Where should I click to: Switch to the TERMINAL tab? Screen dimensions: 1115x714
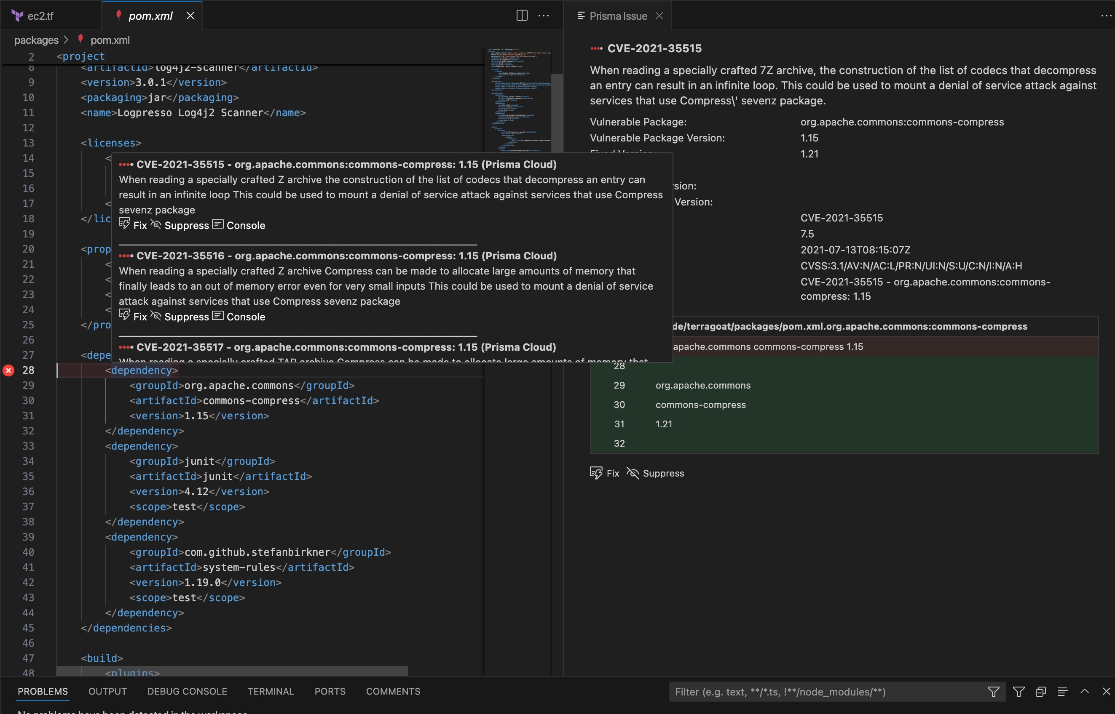pyautogui.click(x=271, y=691)
